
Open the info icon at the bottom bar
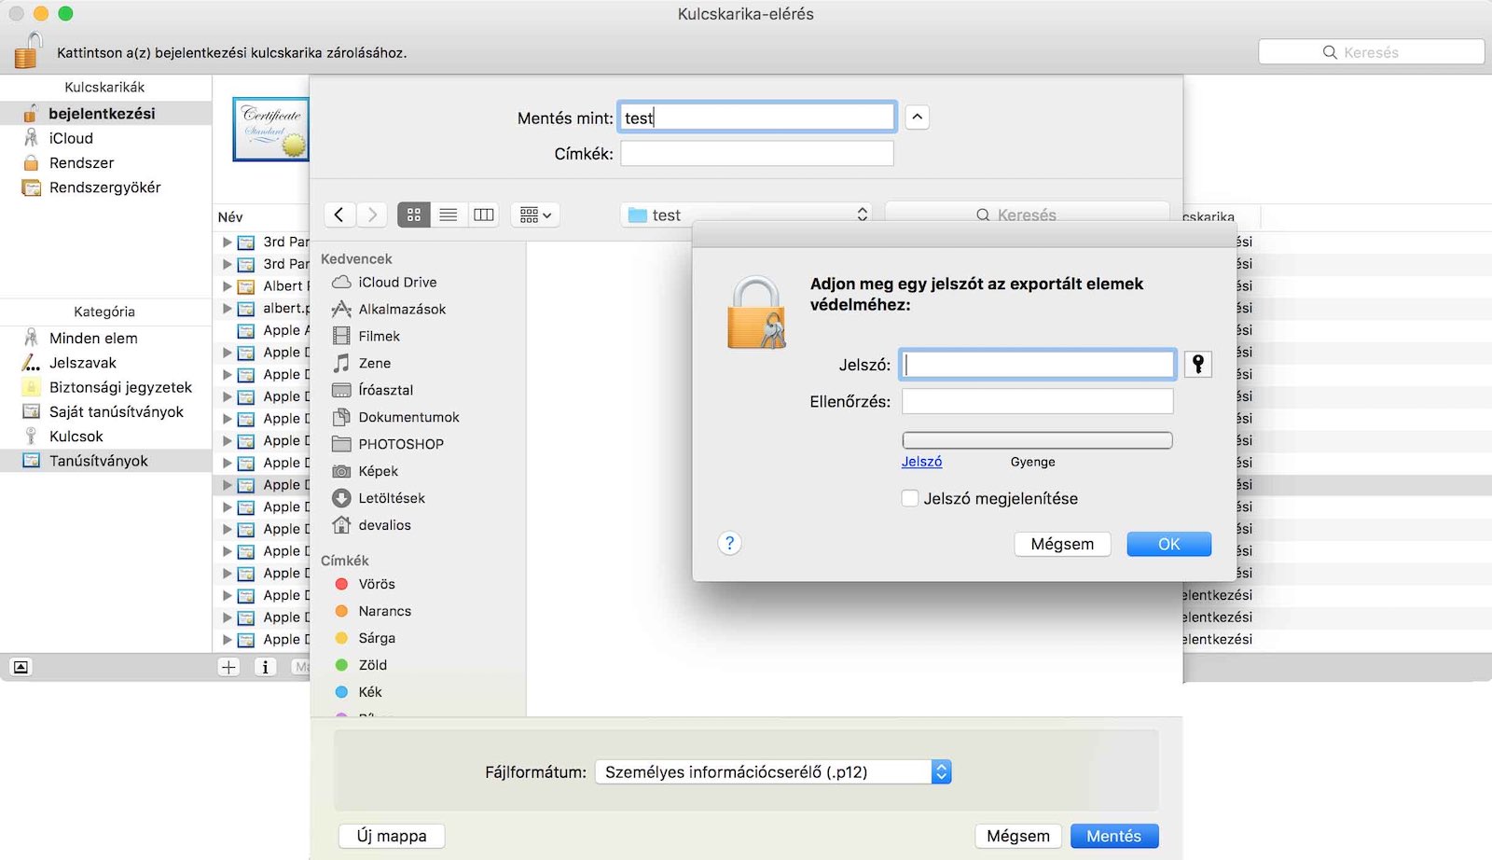click(266, 666)
